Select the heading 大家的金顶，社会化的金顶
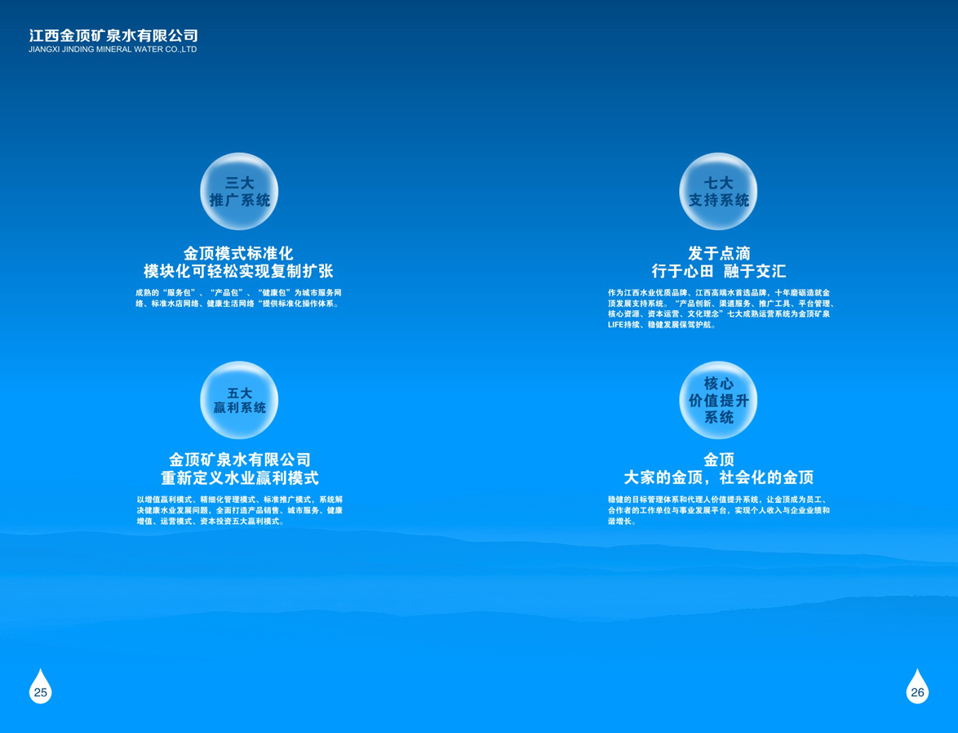 tap(718, 478)
